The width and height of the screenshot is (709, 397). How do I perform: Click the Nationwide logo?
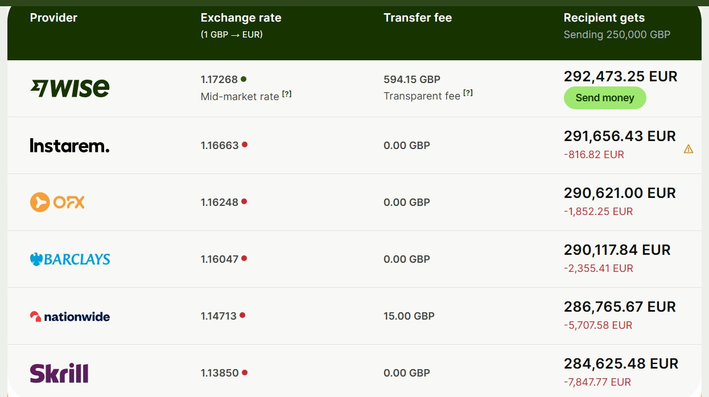tap(70, 316)
